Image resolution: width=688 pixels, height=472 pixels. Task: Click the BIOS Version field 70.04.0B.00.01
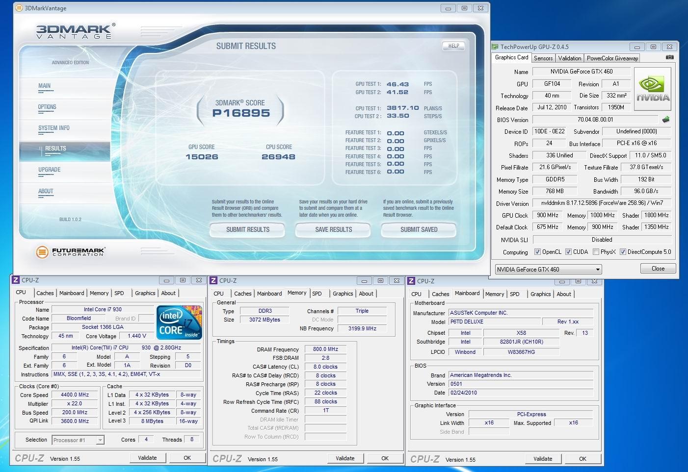pyautogui.click(x=595, y=120)
